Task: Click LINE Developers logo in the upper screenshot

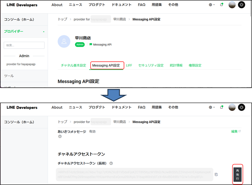Action: [22, 5]
